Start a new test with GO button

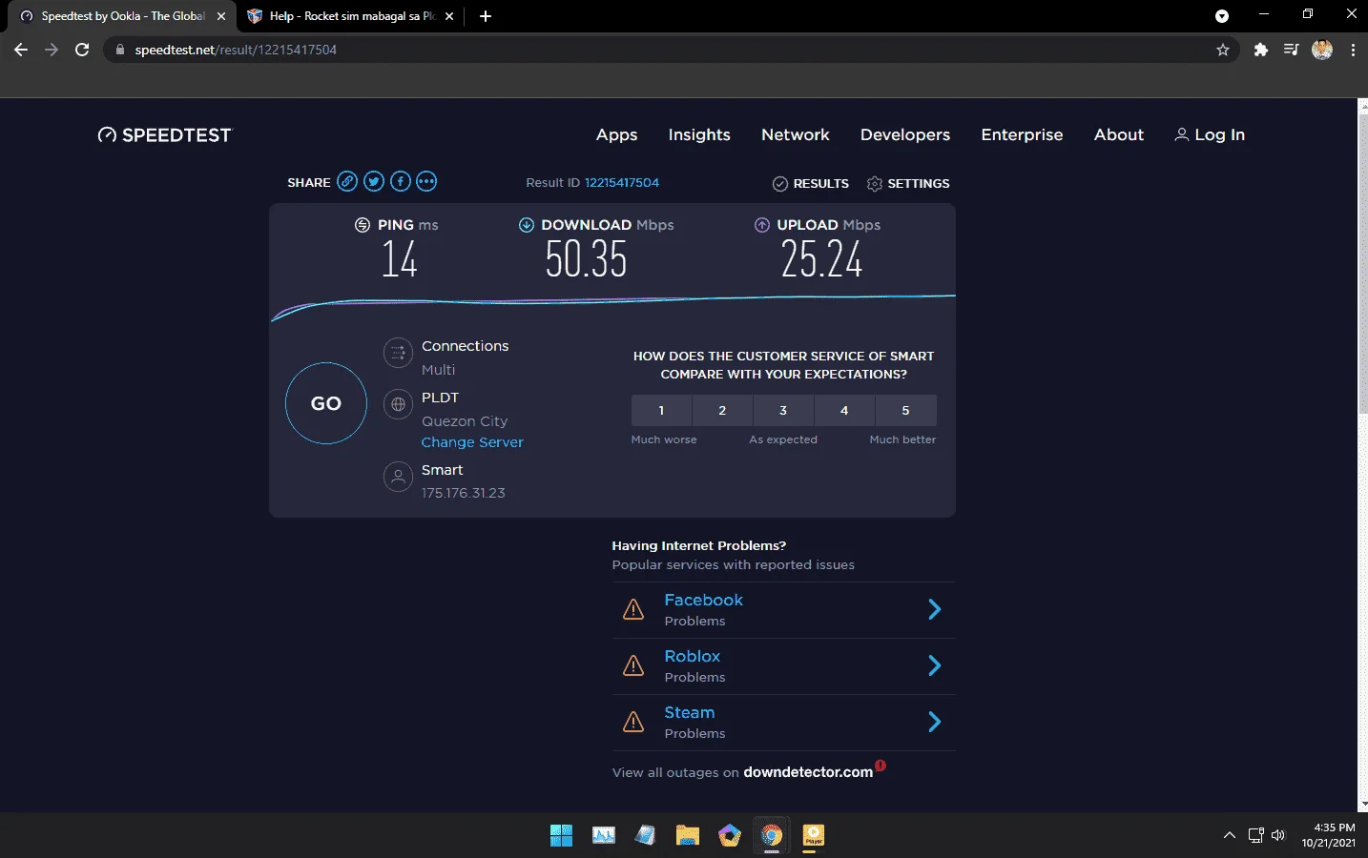tap(326, 403)
